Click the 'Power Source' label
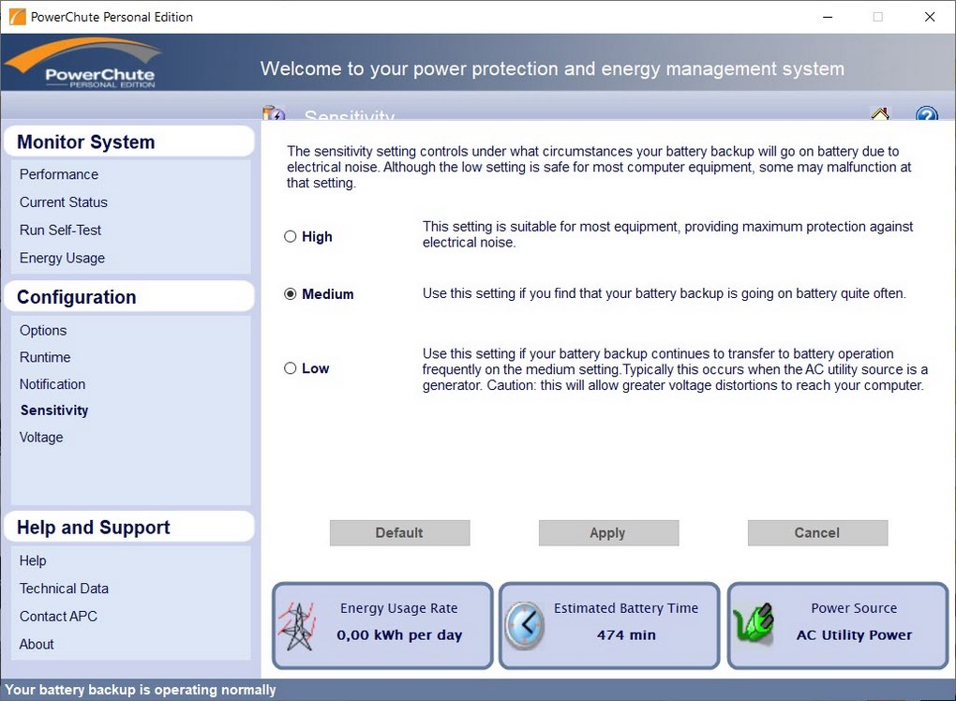 click(854, 608)
